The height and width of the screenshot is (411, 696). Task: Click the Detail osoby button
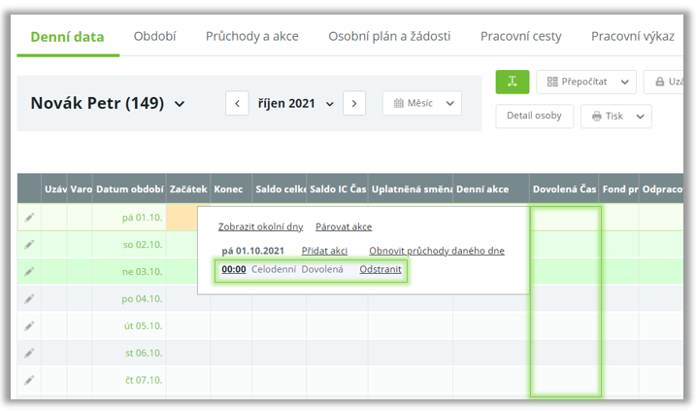(534, 116)
